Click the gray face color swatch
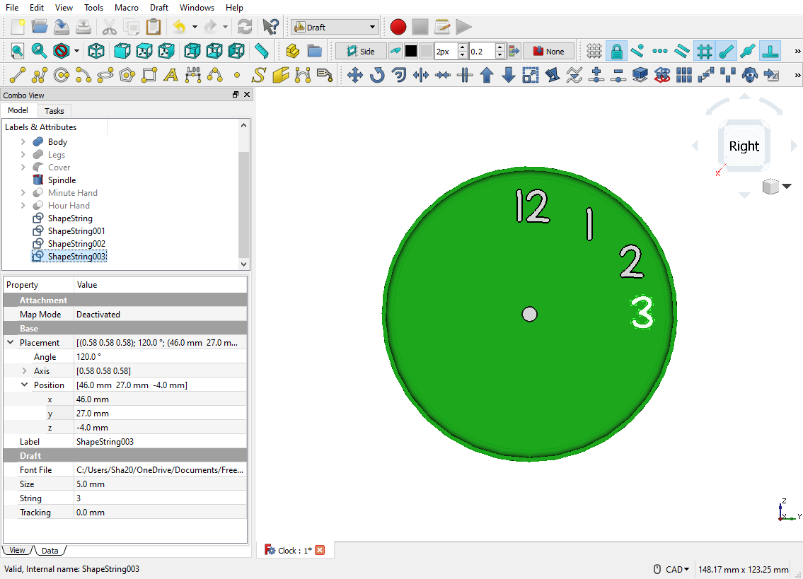 [x=427, y=51]
